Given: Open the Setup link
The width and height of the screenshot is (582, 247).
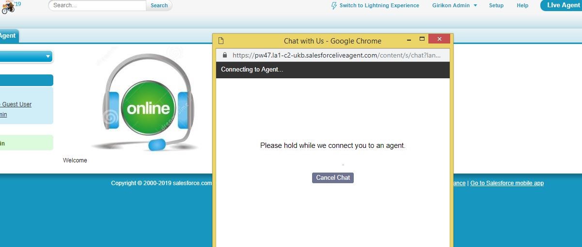Looking at the screenshot, I should click(x=496, y=5).
